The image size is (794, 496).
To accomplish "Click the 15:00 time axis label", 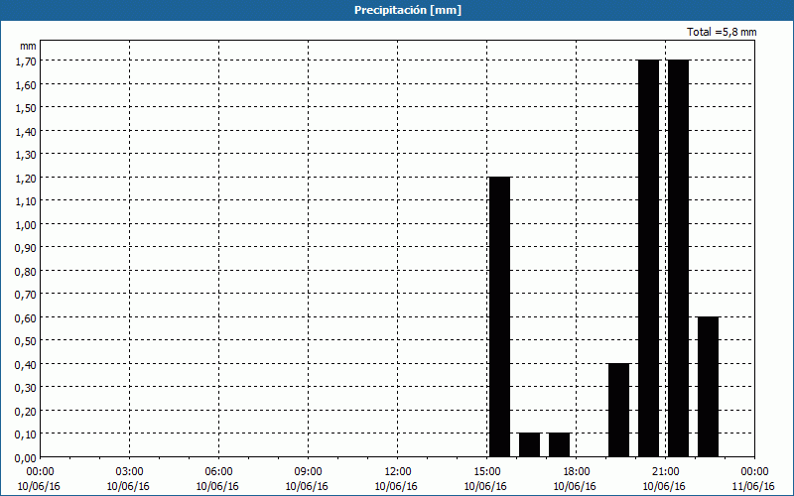I will pos(486,472).
